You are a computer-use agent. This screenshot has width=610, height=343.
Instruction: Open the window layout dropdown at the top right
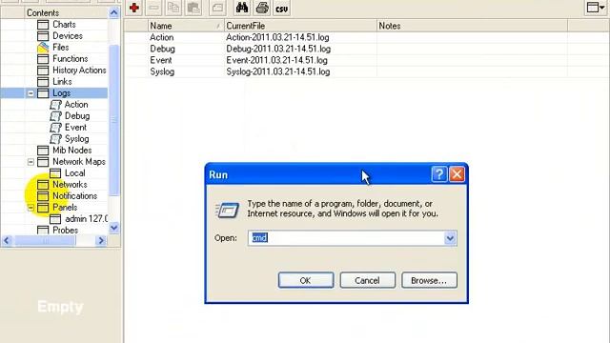pyautogui.click(x=596, y=8)
